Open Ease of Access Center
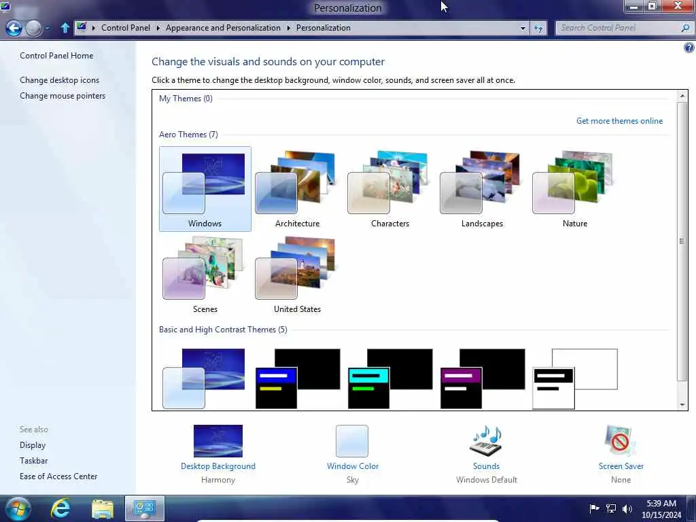This screenshot has width=696, height=522. tap(58, 476)
